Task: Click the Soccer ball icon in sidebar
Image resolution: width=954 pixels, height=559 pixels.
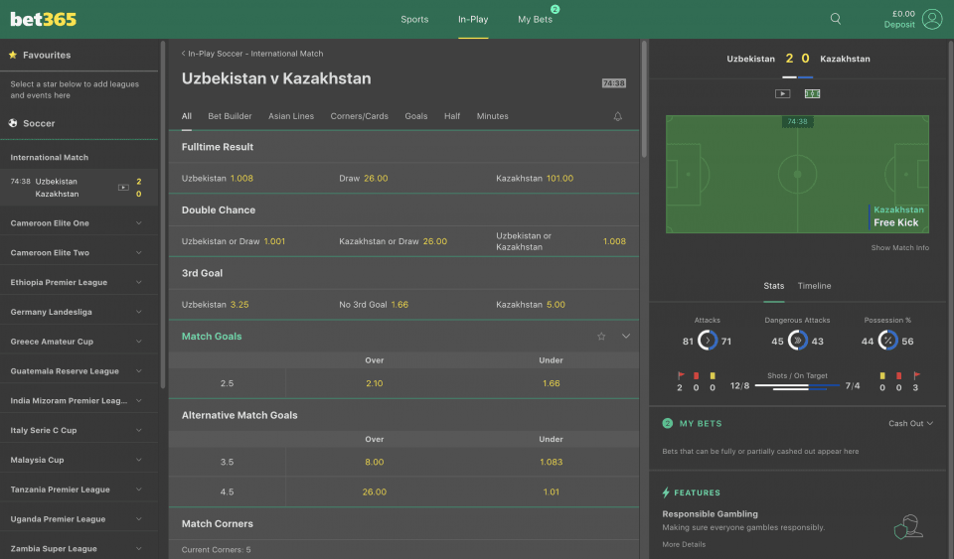Action: pyautogui.click(x=13, y=123)
